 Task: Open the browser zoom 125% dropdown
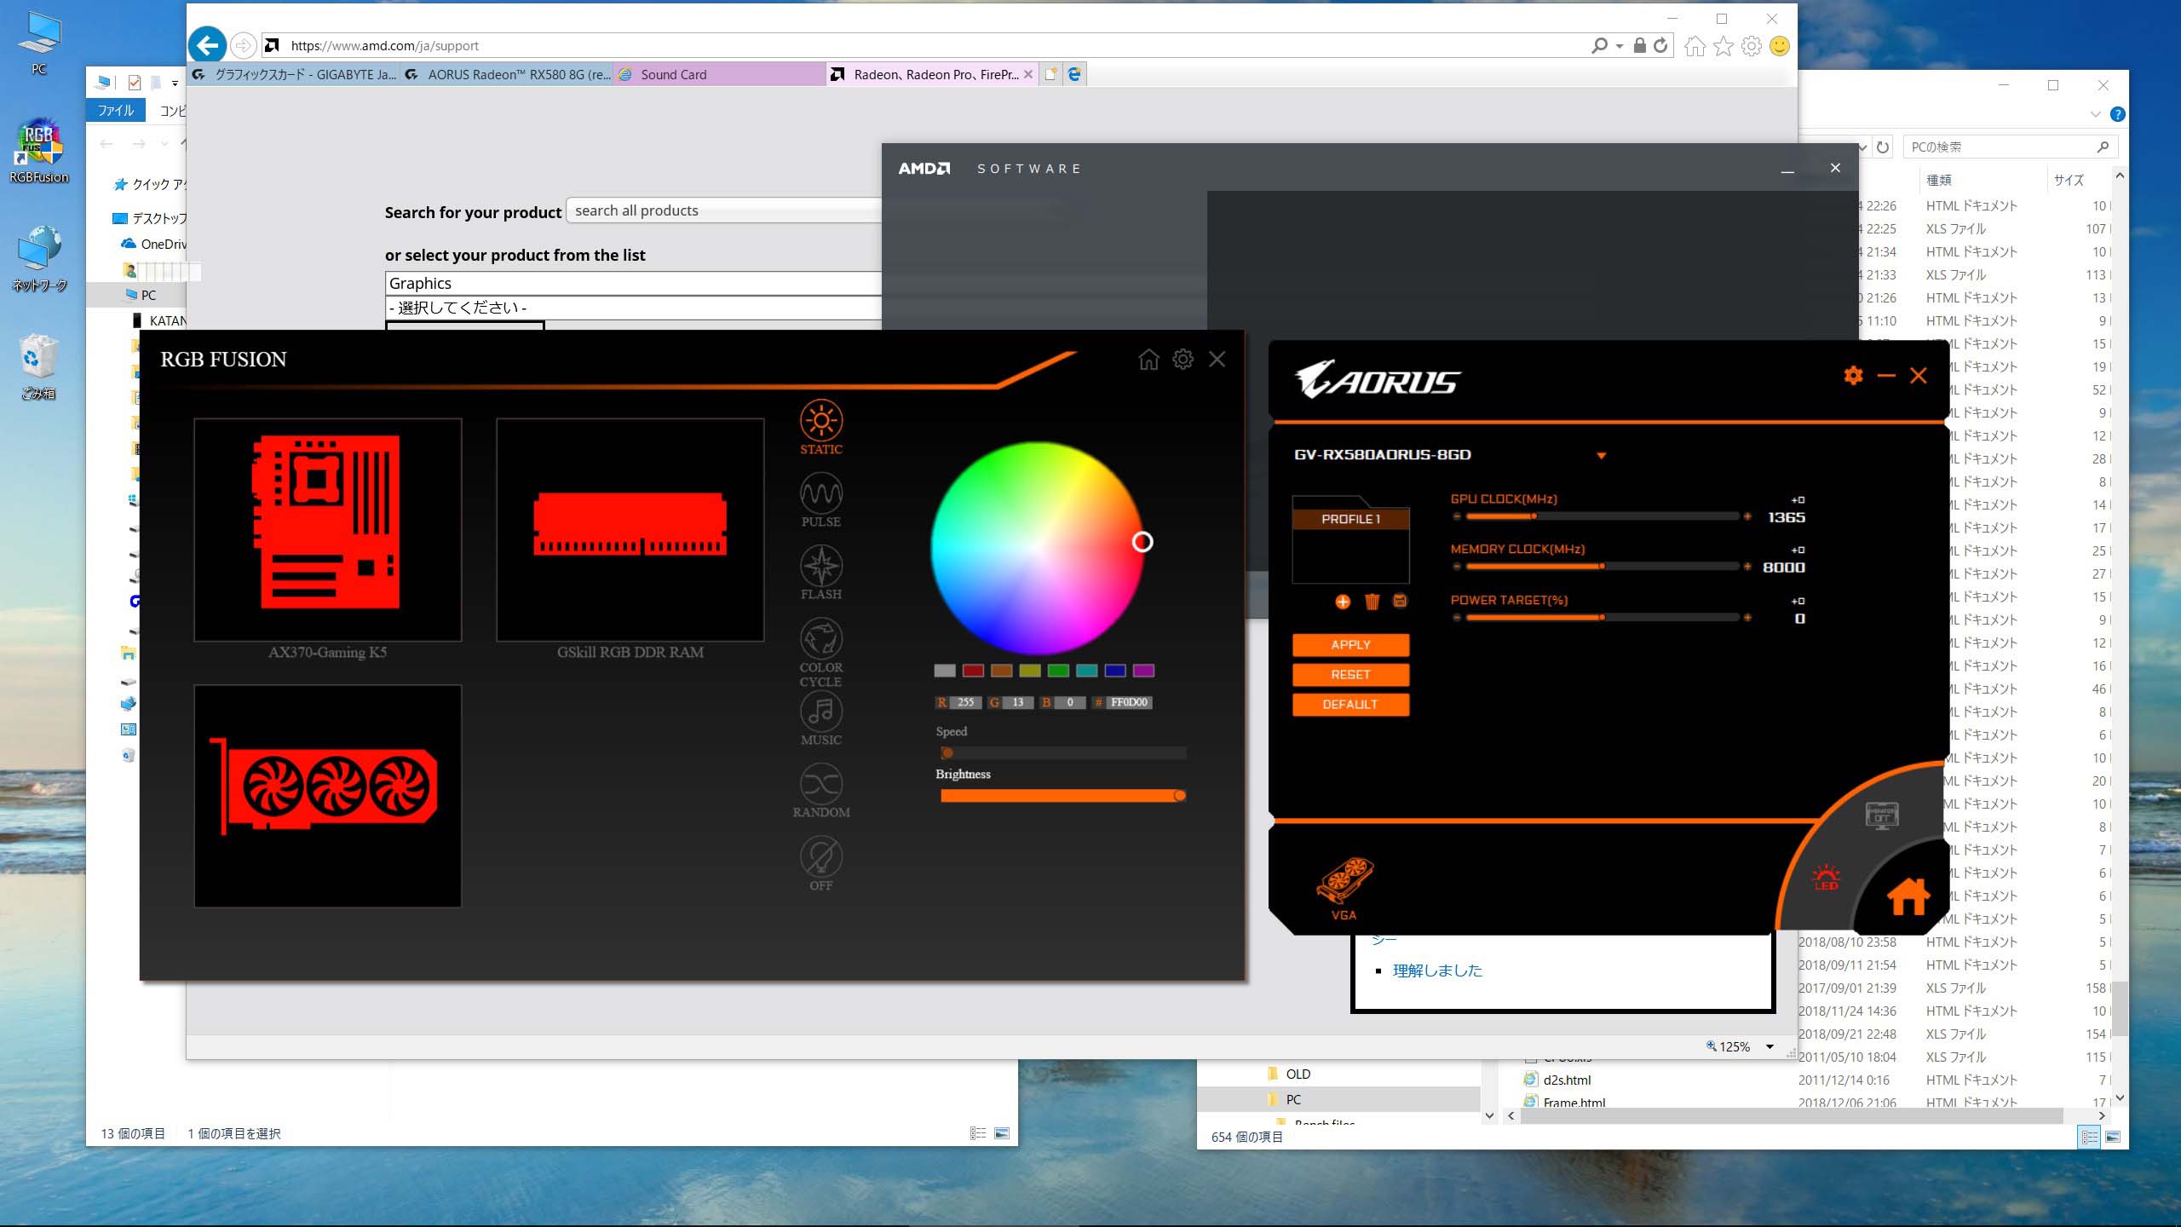click(1770, 1047)
